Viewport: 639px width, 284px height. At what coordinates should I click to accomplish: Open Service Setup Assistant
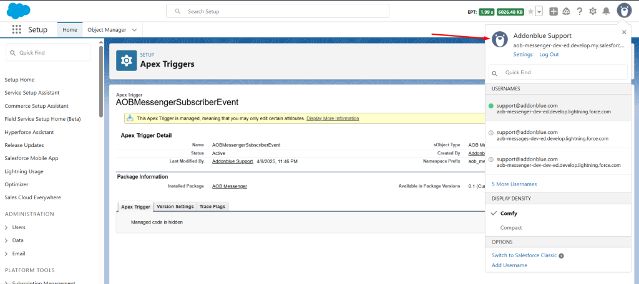click(x=32, y=93)
